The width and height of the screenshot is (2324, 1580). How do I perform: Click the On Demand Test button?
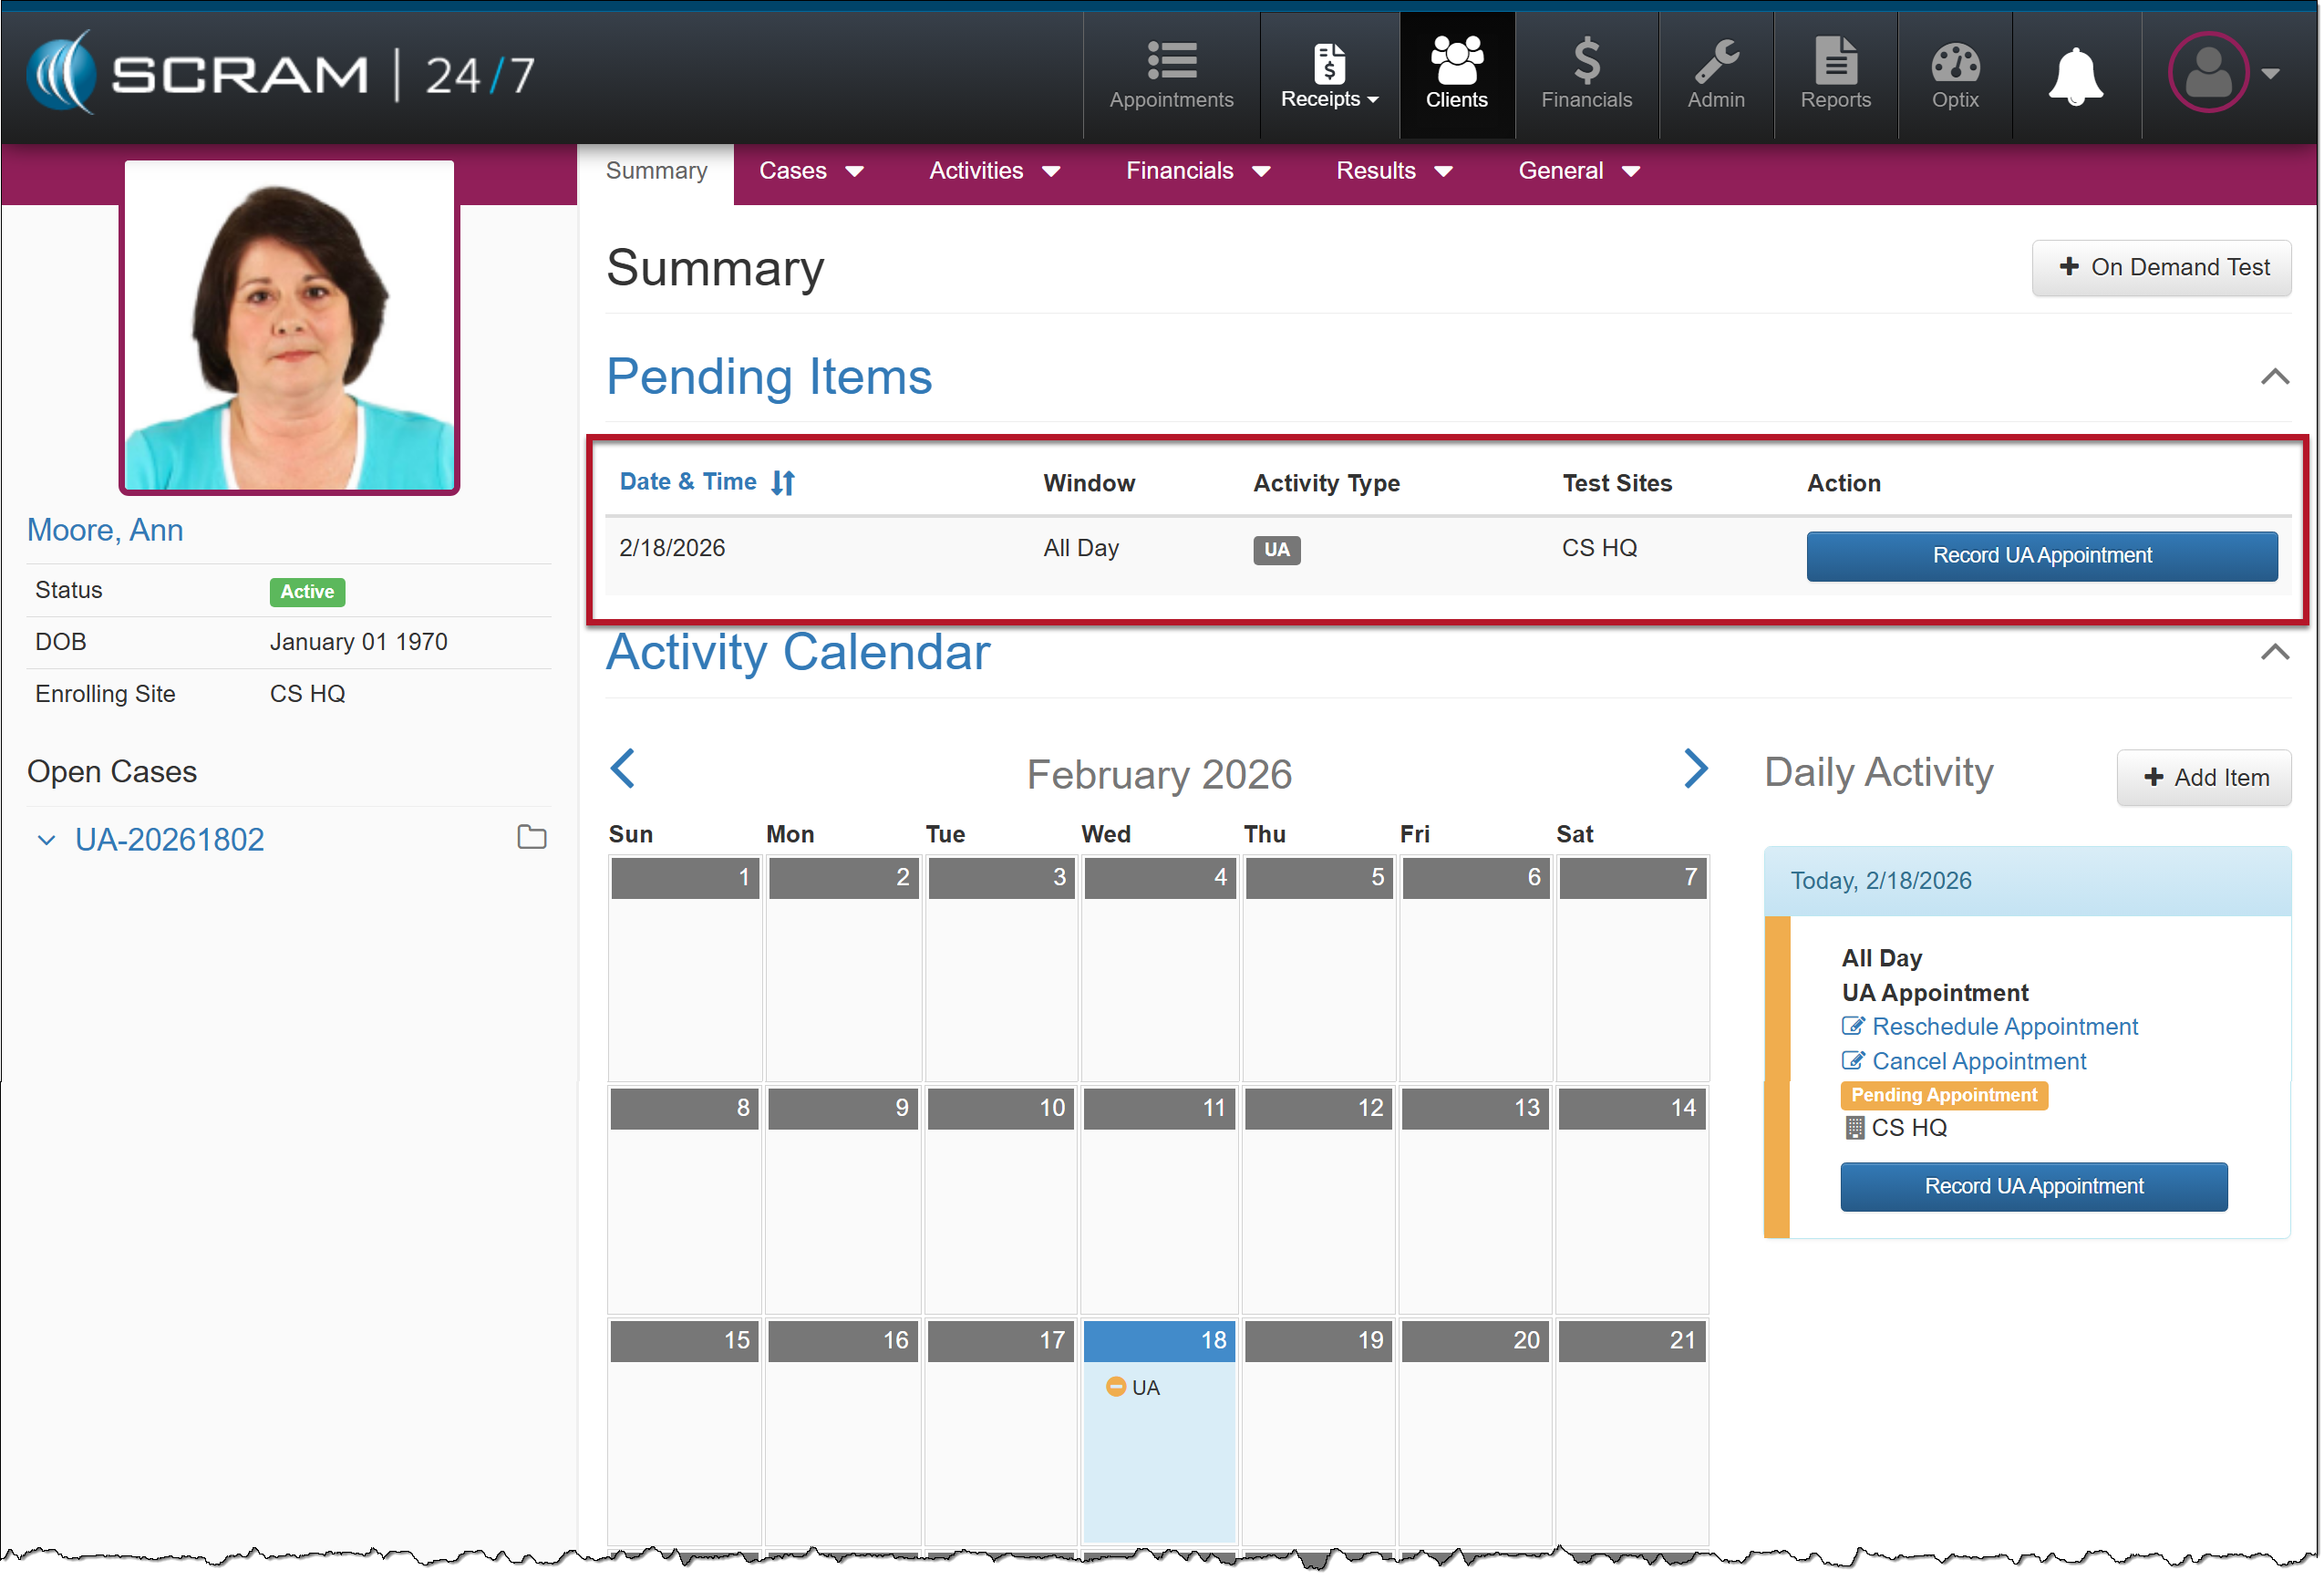(x=2162, y=267)
